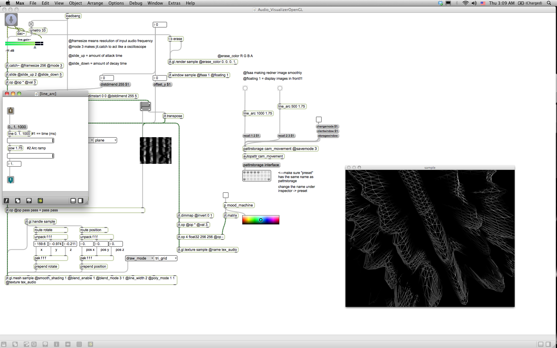Click the jit.pwindow frame icon above jit.transpose
557x348 pixels.
tap(145, 106)
